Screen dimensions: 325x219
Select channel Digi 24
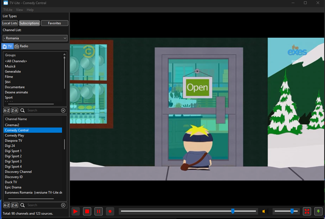click(x=33, y=146)
